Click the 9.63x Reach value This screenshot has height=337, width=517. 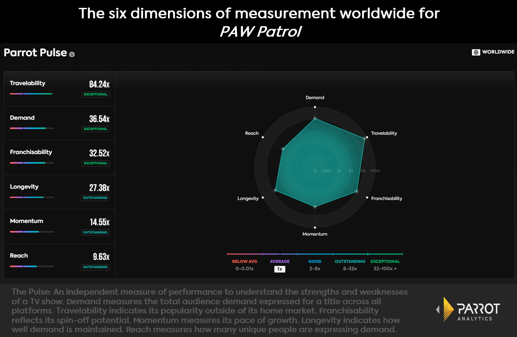point(101,257)
